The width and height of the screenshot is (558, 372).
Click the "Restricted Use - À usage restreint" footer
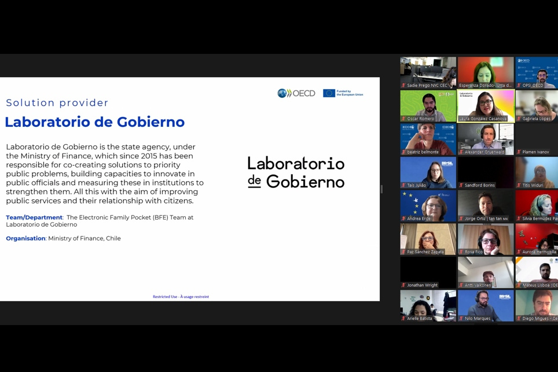181,297
